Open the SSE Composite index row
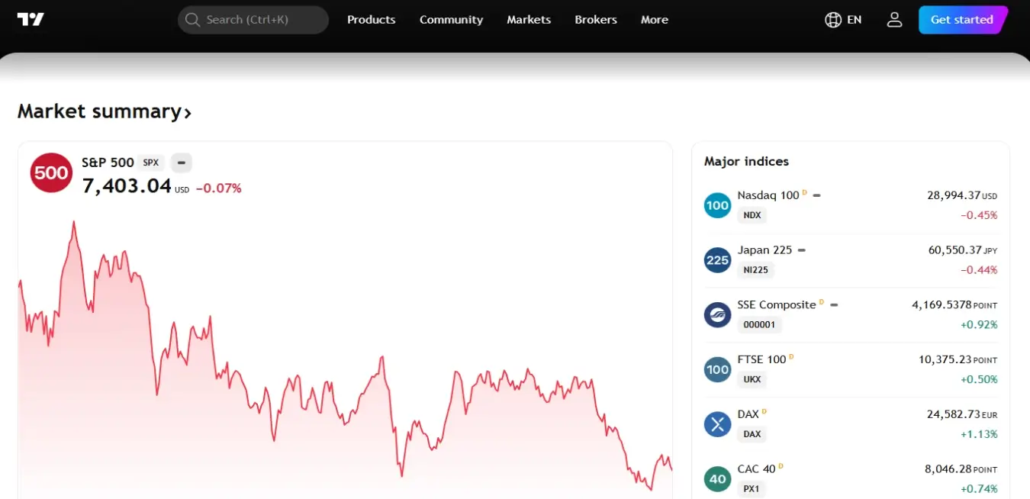 point(851,314)
